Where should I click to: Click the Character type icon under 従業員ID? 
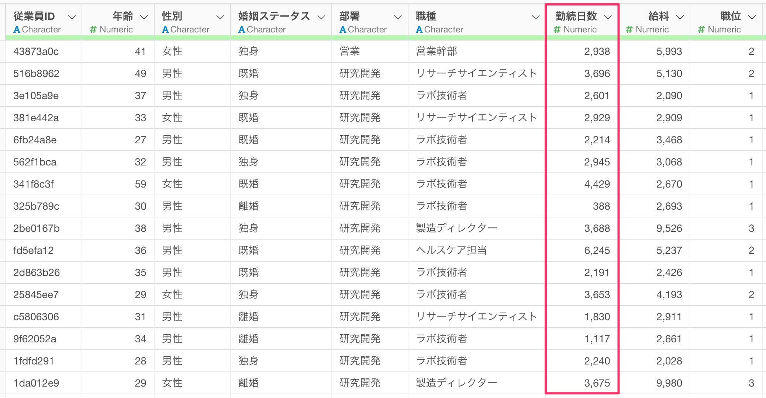(x=17, y=29)
